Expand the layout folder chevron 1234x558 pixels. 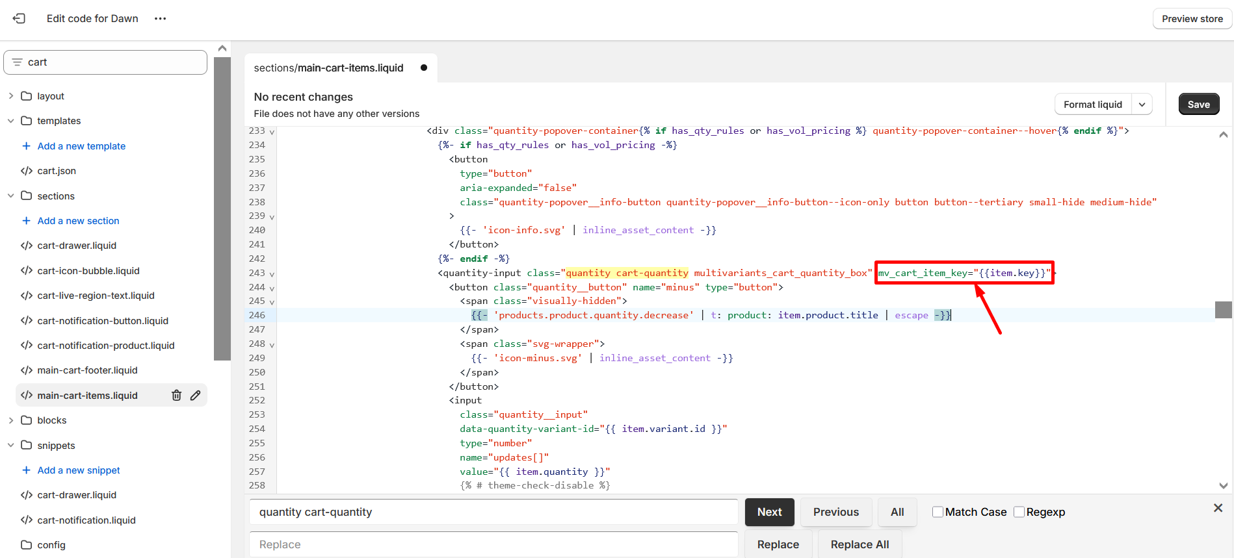click(10, 96)
